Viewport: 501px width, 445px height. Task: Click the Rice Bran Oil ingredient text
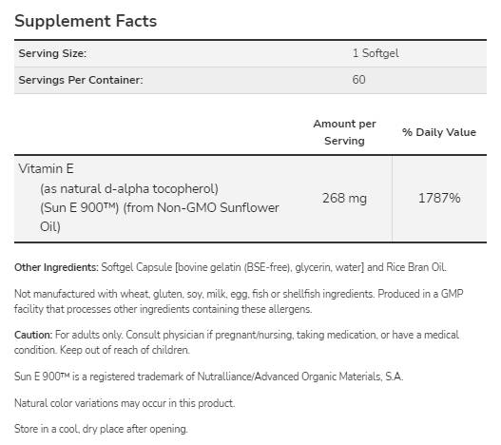pyautogui.click(x=416, y=267)
